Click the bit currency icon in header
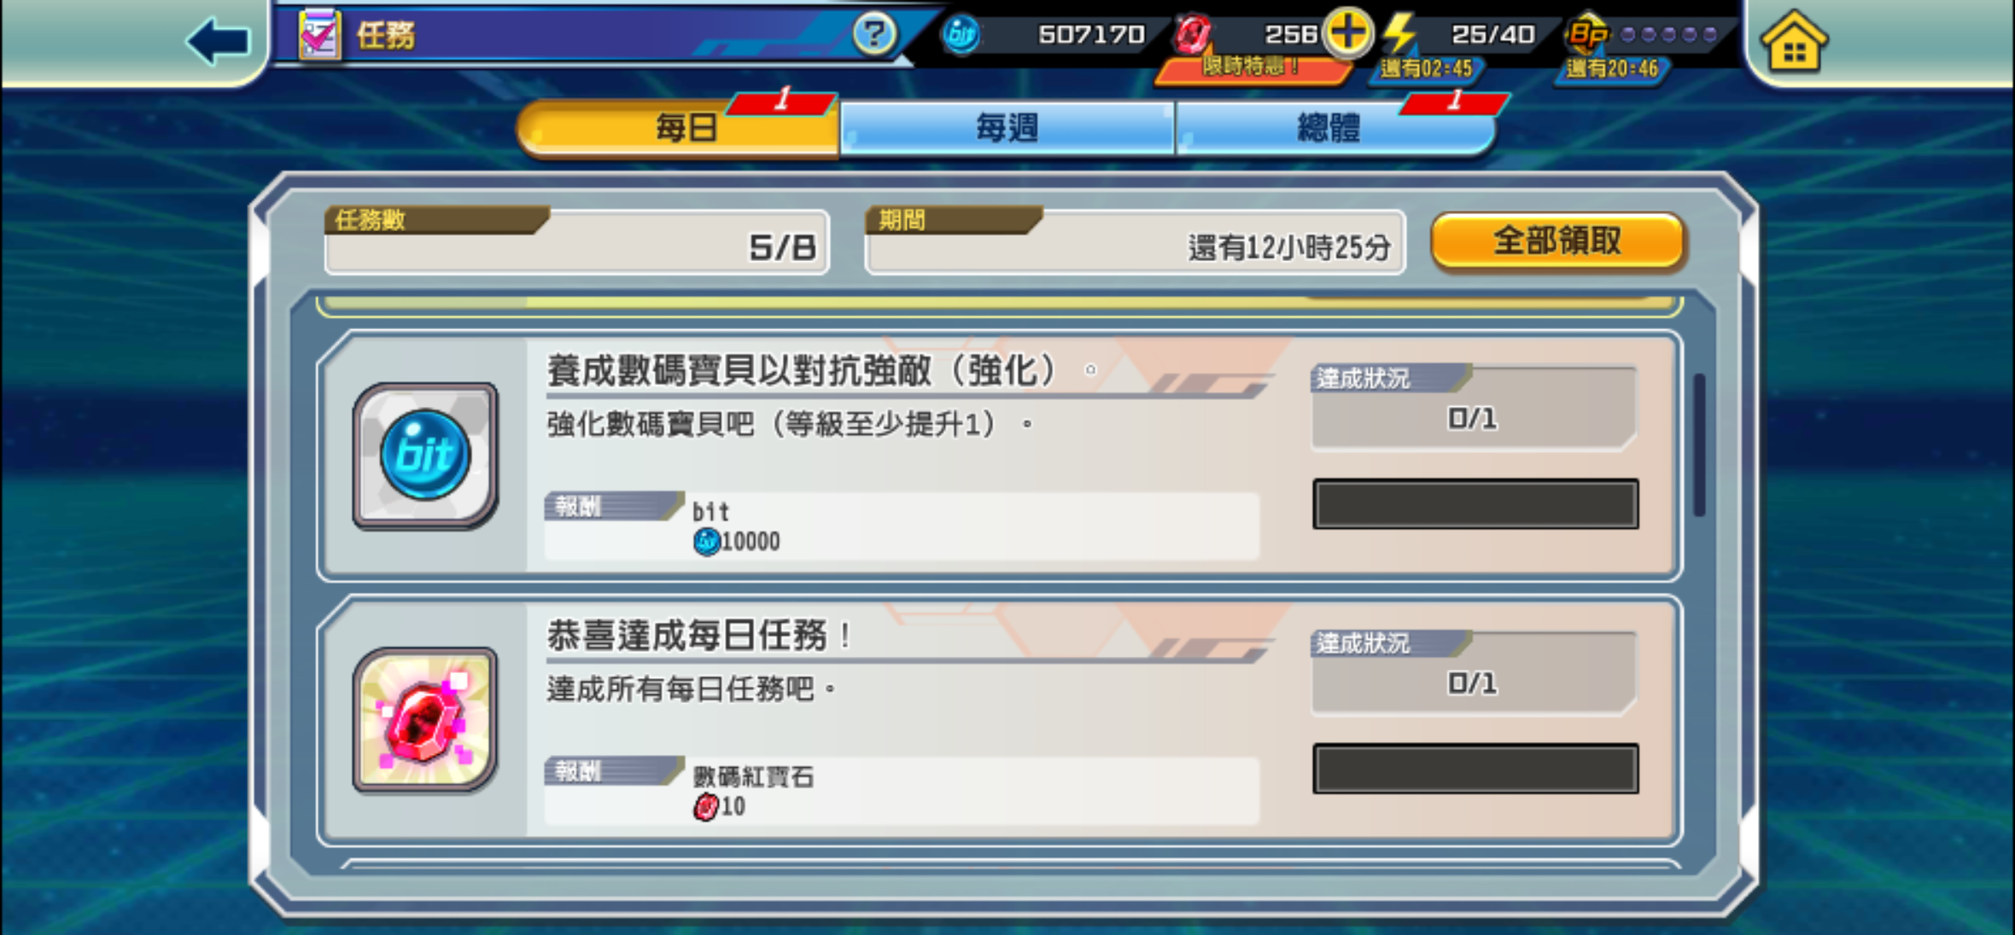2015x935 pixels. (961, 35)
